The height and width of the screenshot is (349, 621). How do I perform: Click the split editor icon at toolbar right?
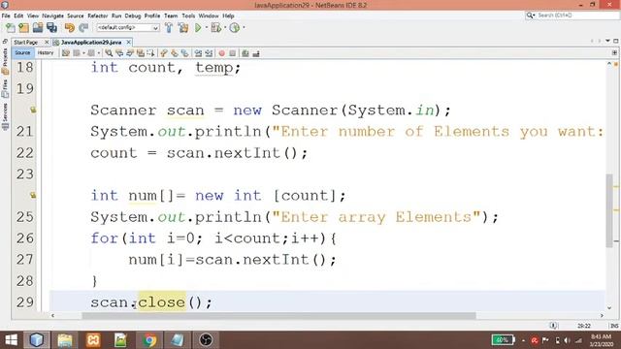click(x=614, y=52)
